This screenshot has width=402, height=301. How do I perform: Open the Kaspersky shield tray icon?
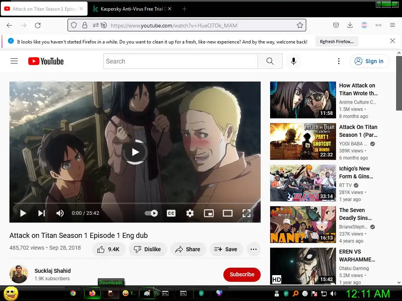tap(286, 294)
